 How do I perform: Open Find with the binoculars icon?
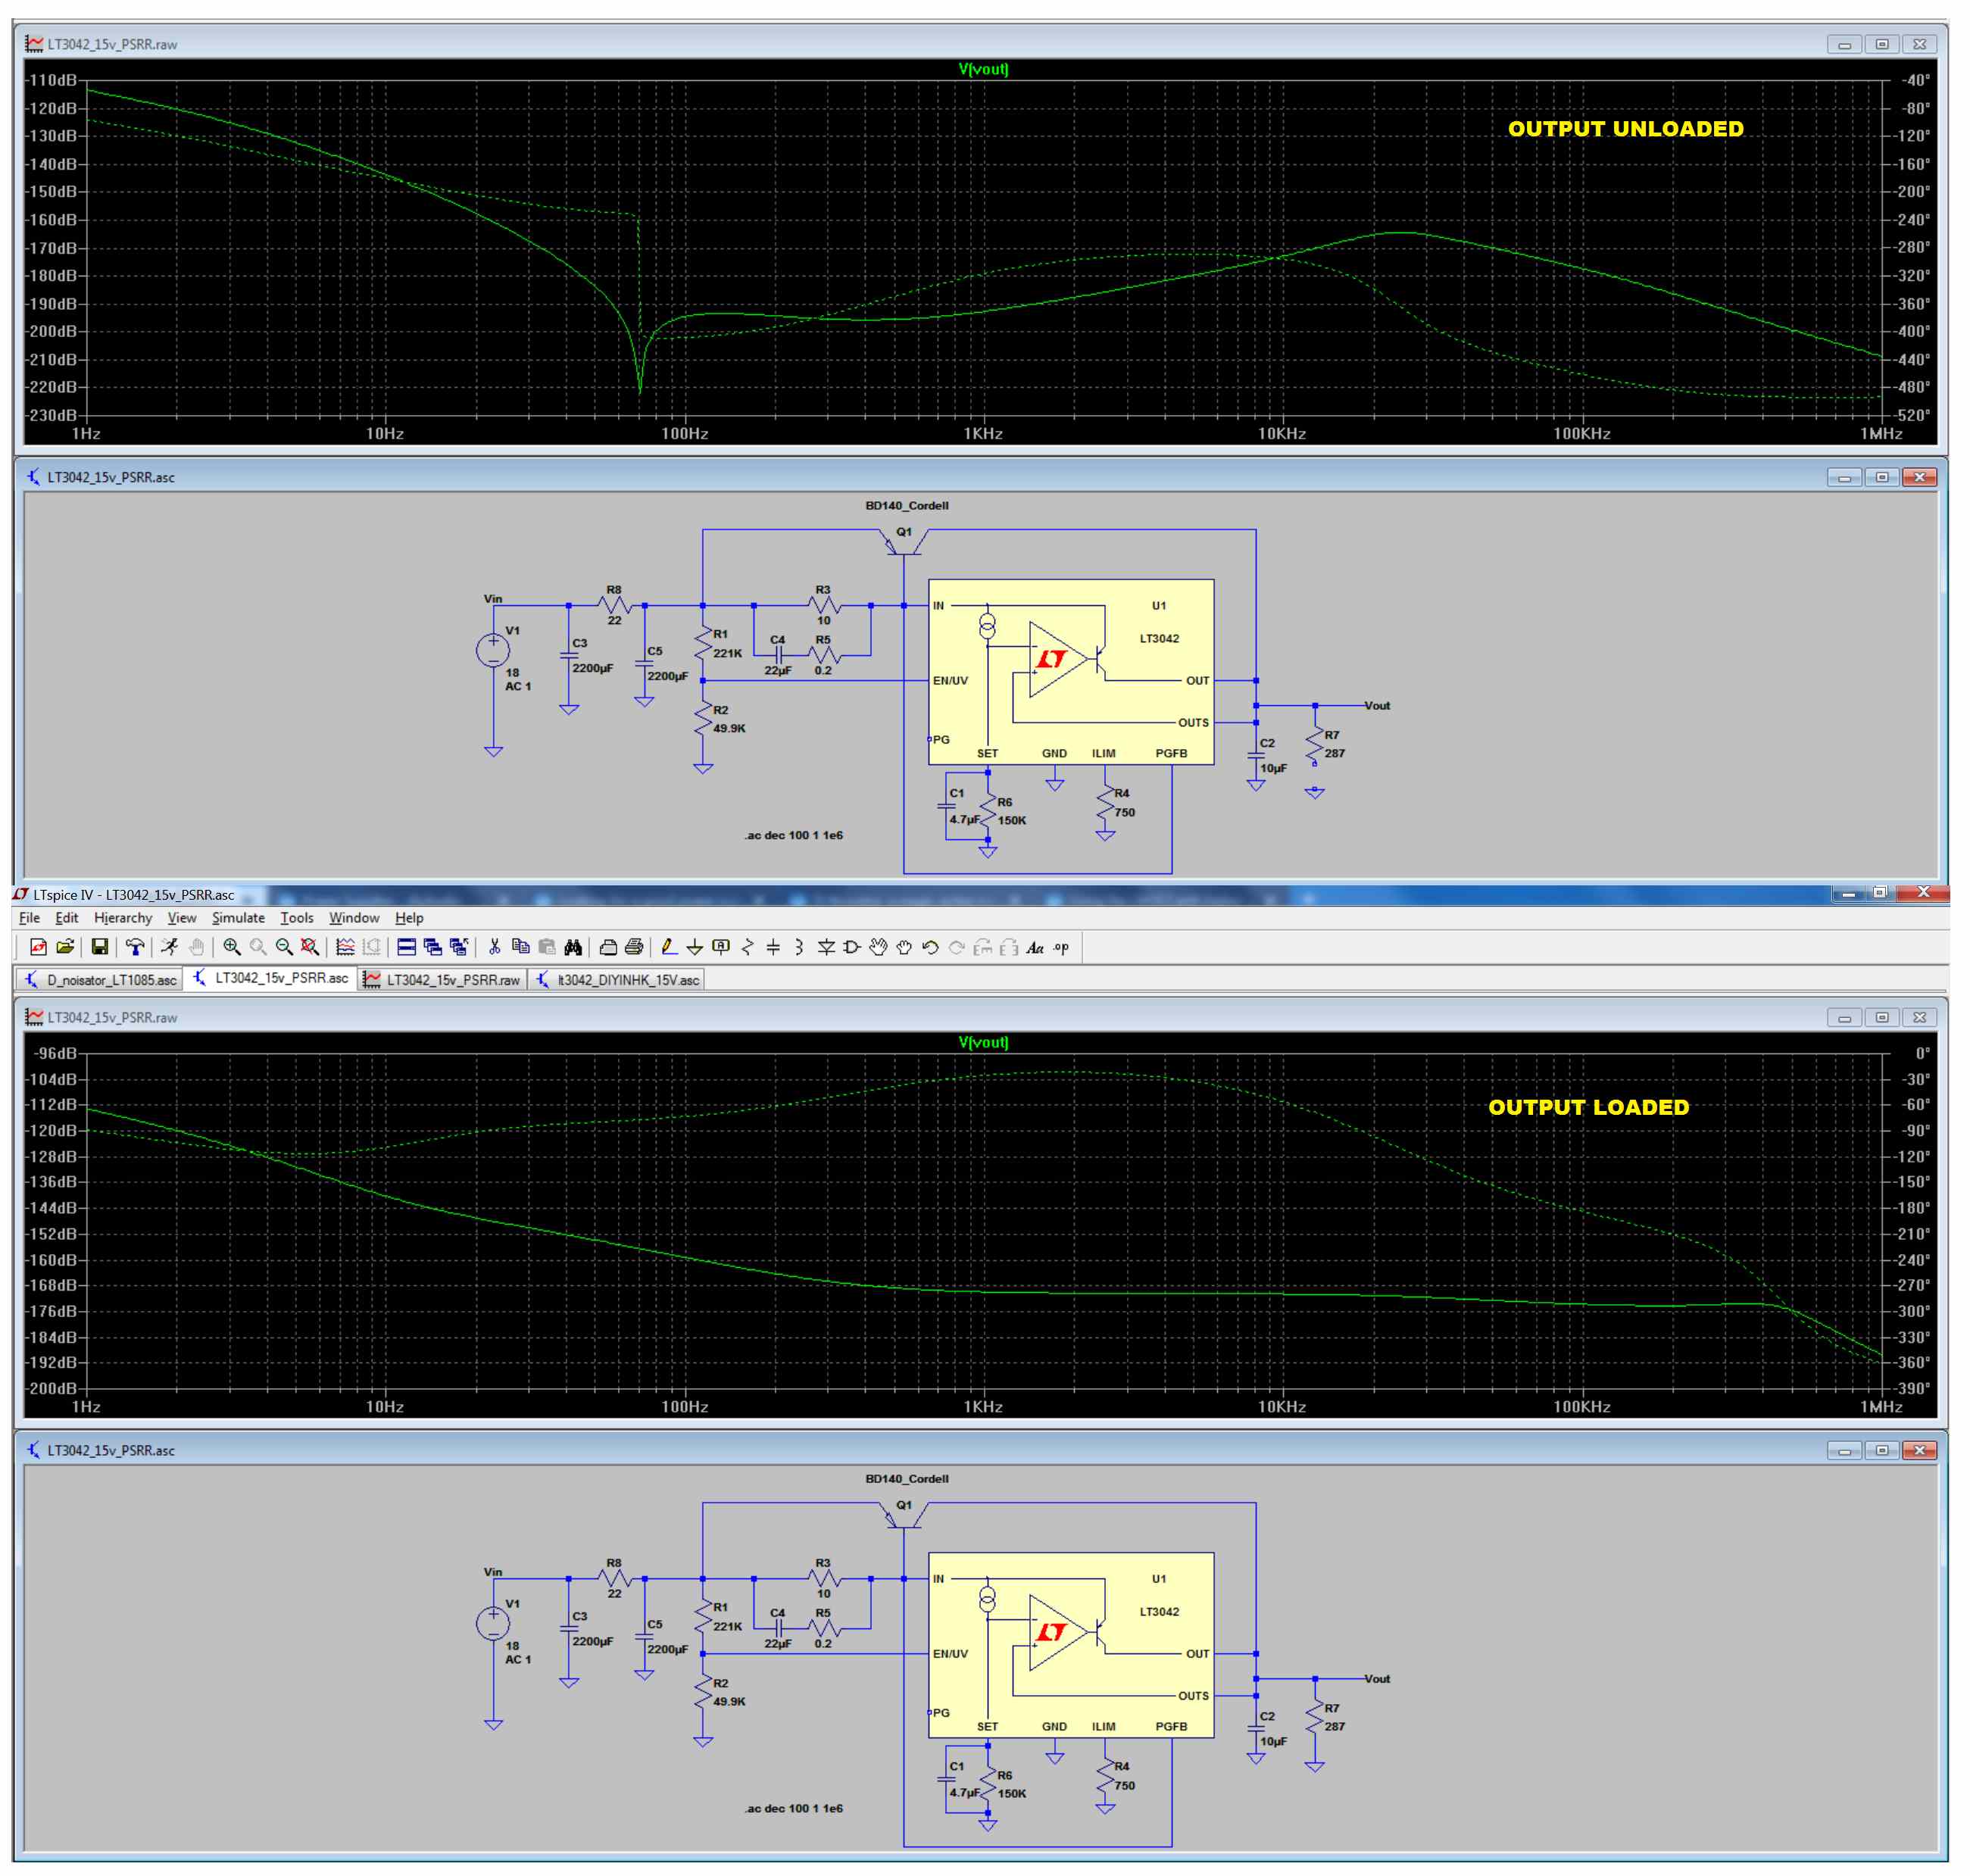pos(573,947)
